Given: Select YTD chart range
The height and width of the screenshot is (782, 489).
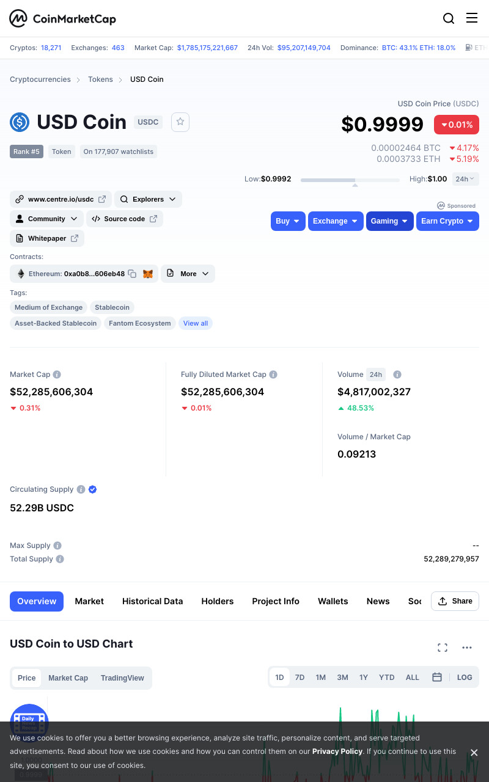Looking at the screenshot, I should 386,678.
